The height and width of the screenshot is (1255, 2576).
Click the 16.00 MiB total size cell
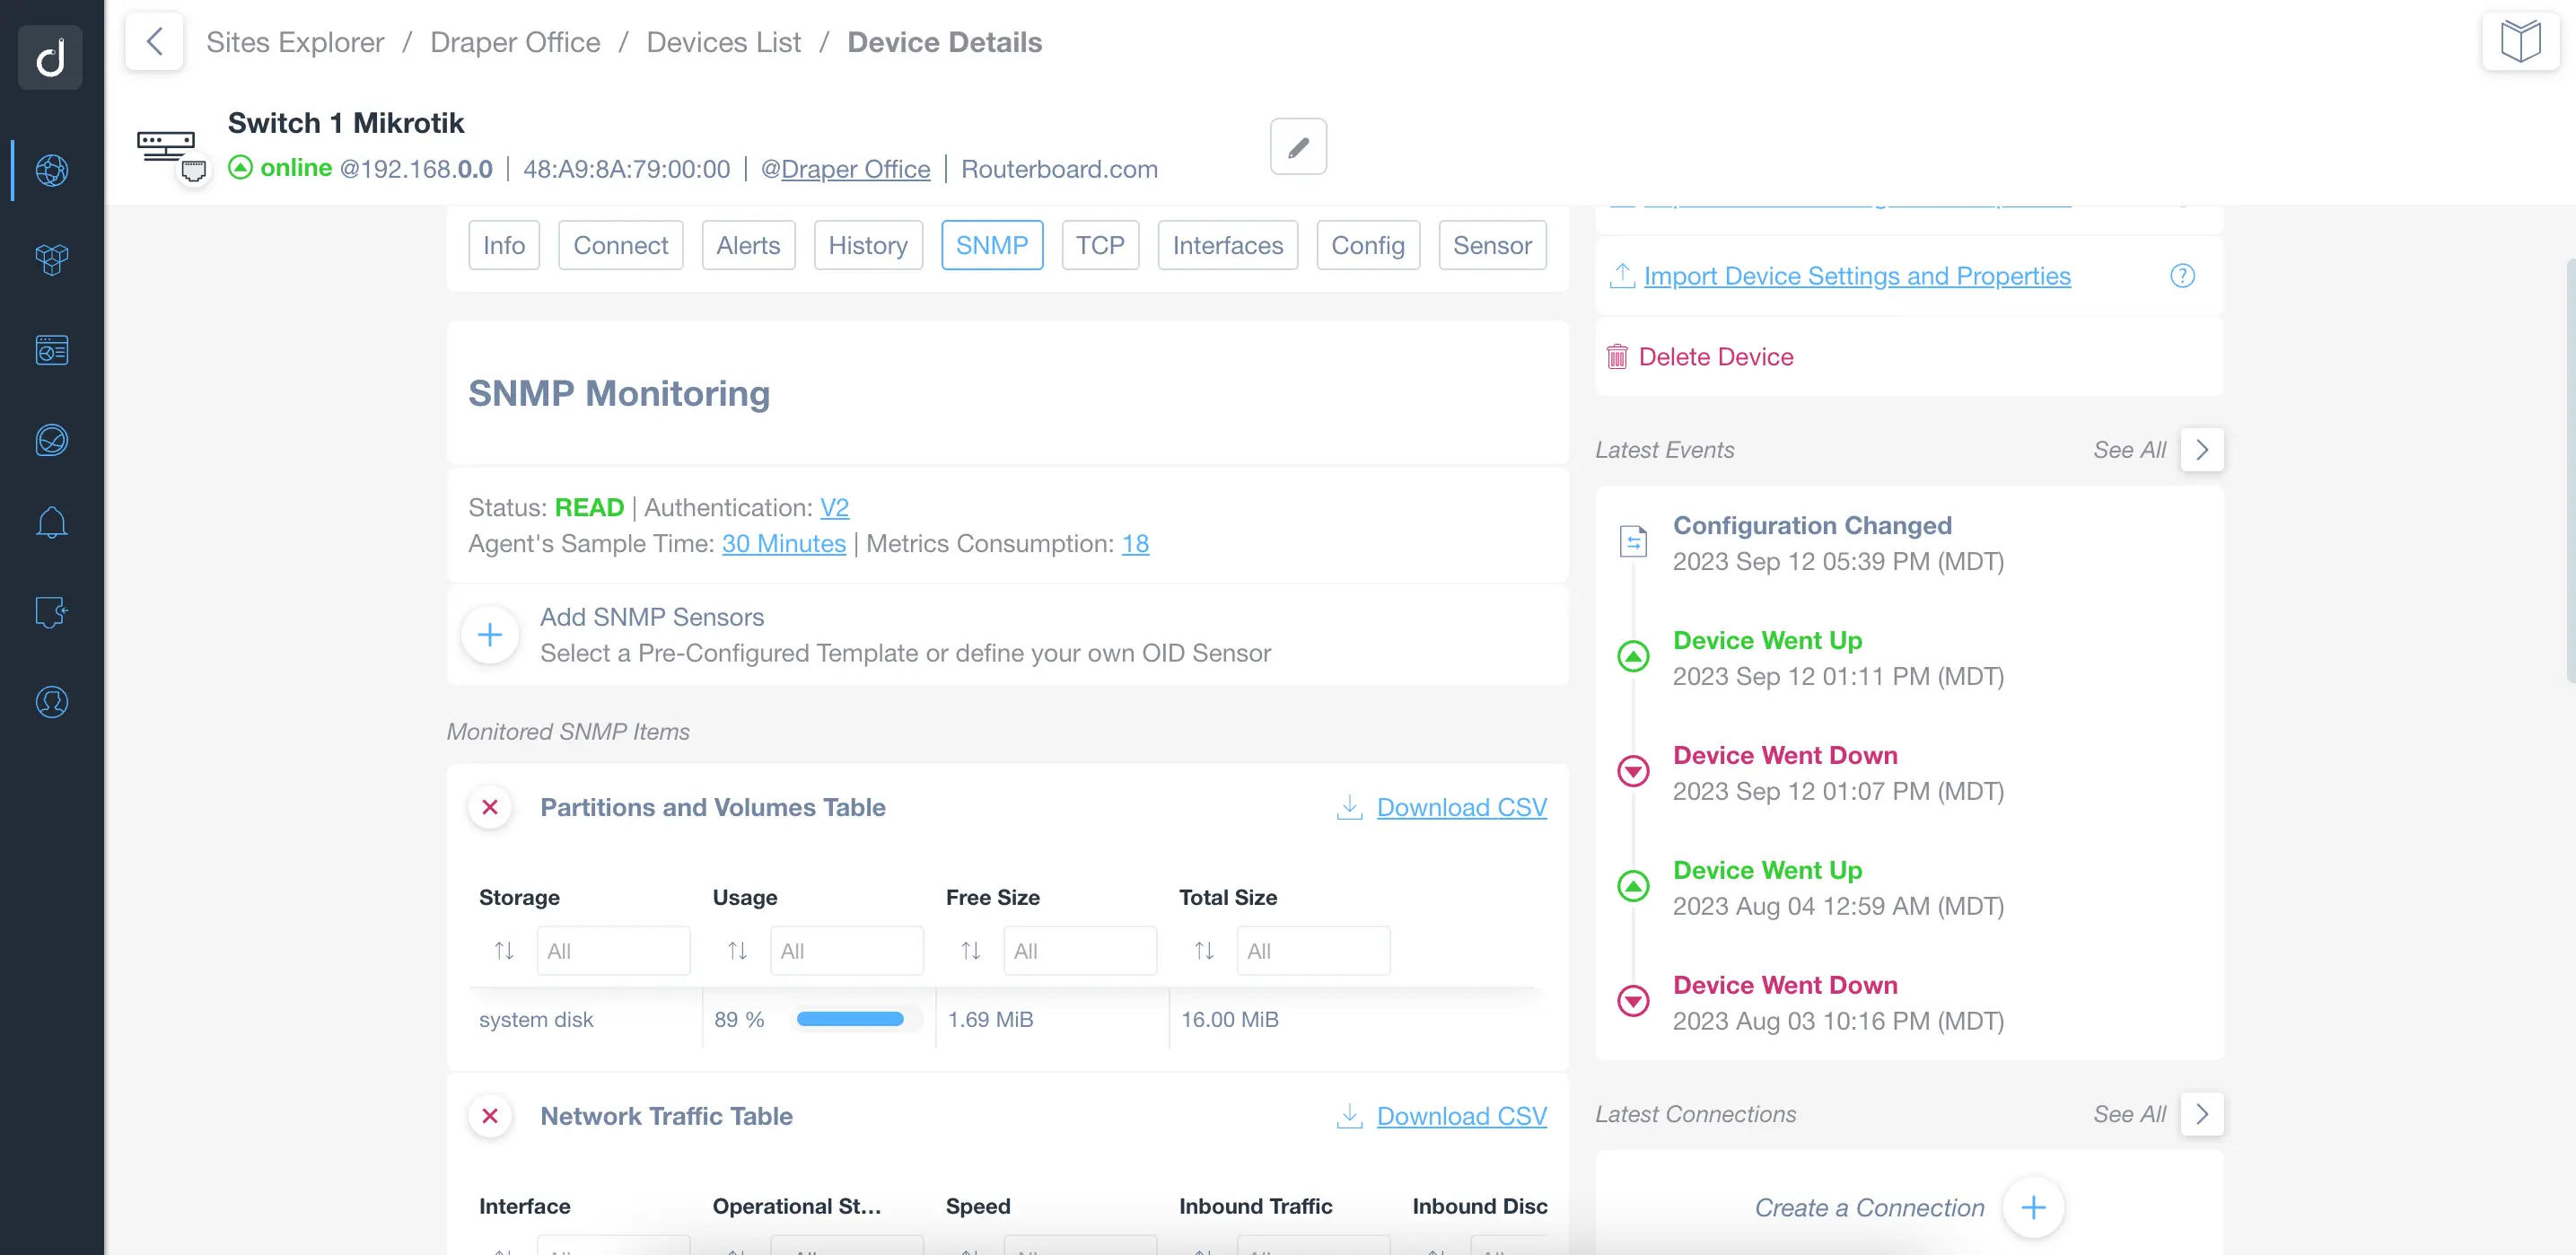click(x=1230, y=1020)
